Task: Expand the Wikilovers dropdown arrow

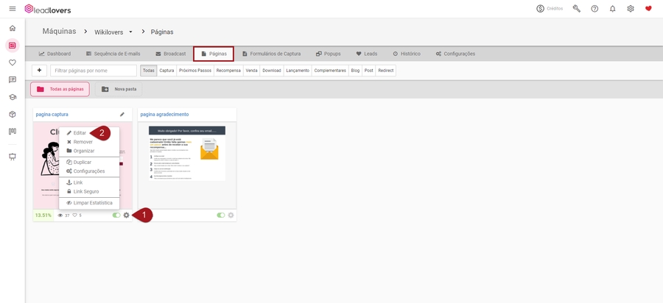Action: pos(130,32)
